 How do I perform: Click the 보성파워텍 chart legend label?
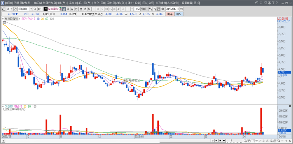coord(11,19)
